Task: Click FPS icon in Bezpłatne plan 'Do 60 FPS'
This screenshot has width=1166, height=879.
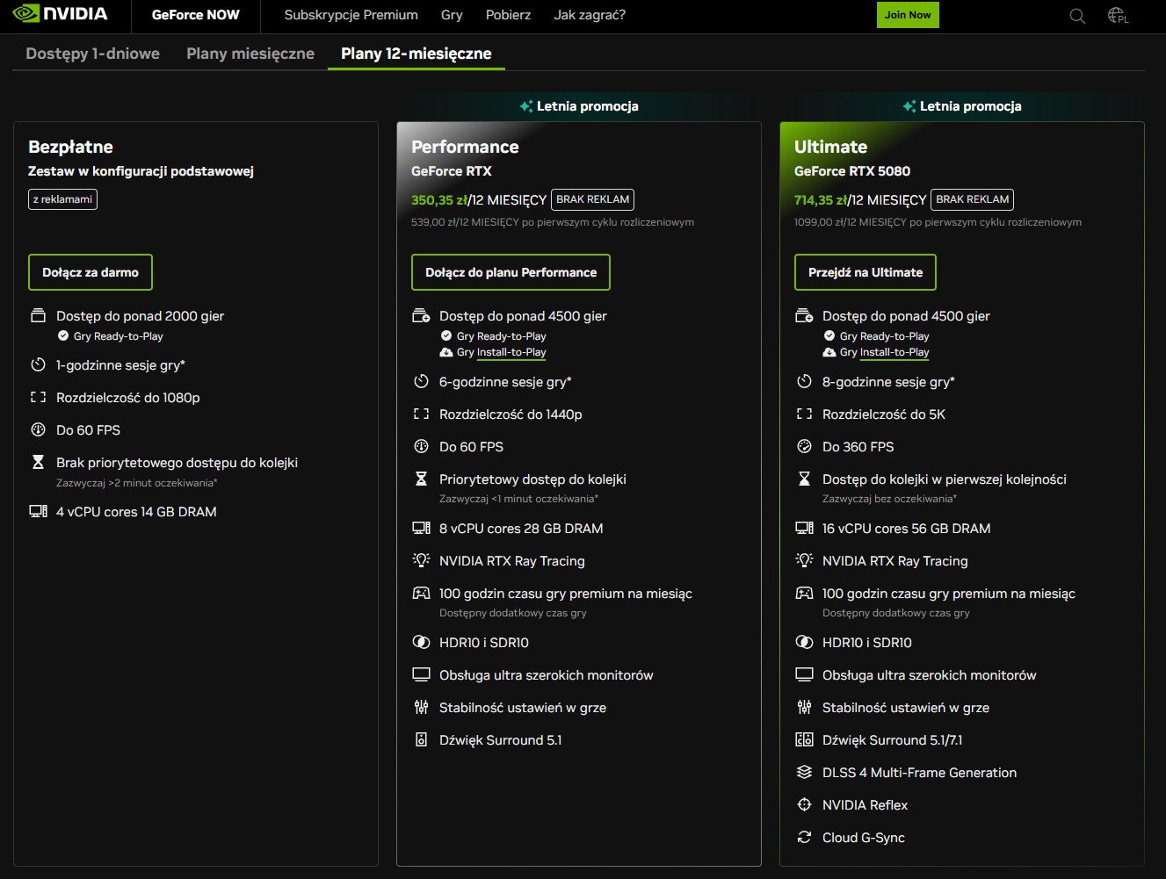Action: (38, 429)
